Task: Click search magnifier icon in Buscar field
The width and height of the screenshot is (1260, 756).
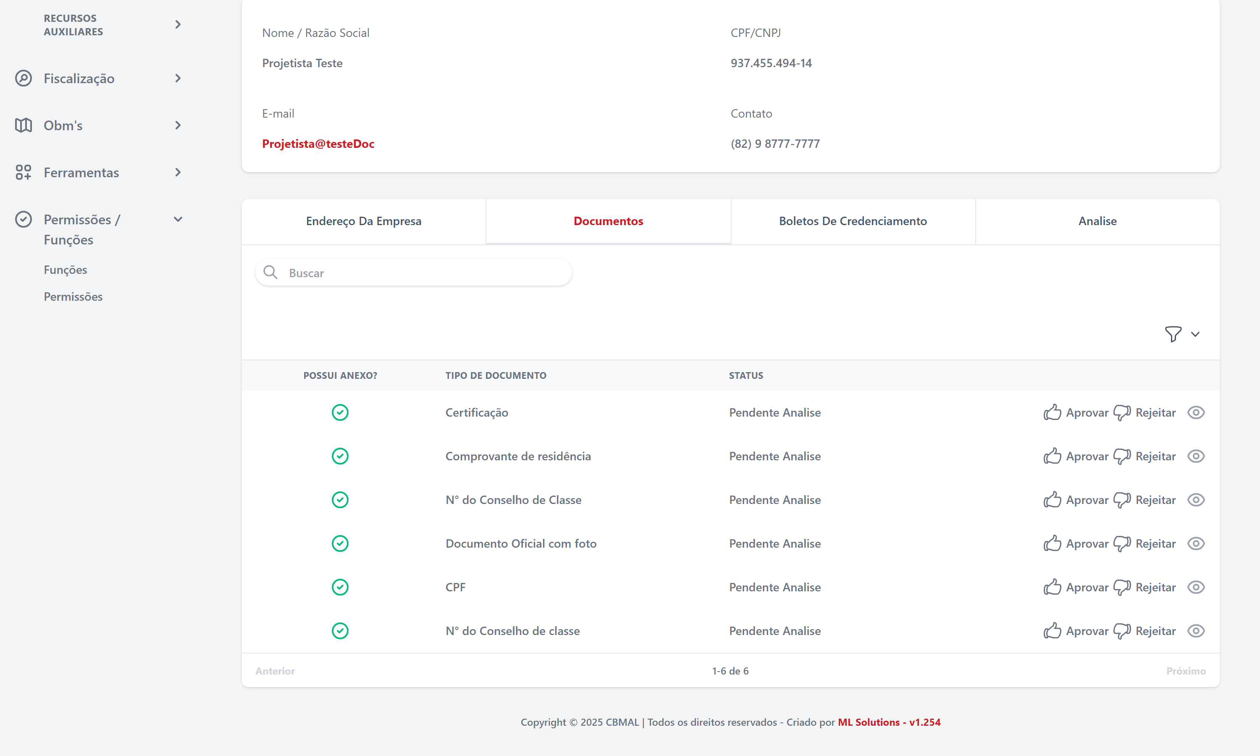Action: coord(270,273)
